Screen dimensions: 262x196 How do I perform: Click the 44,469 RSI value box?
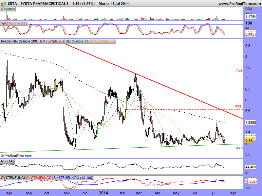click(x=251, y=167)
